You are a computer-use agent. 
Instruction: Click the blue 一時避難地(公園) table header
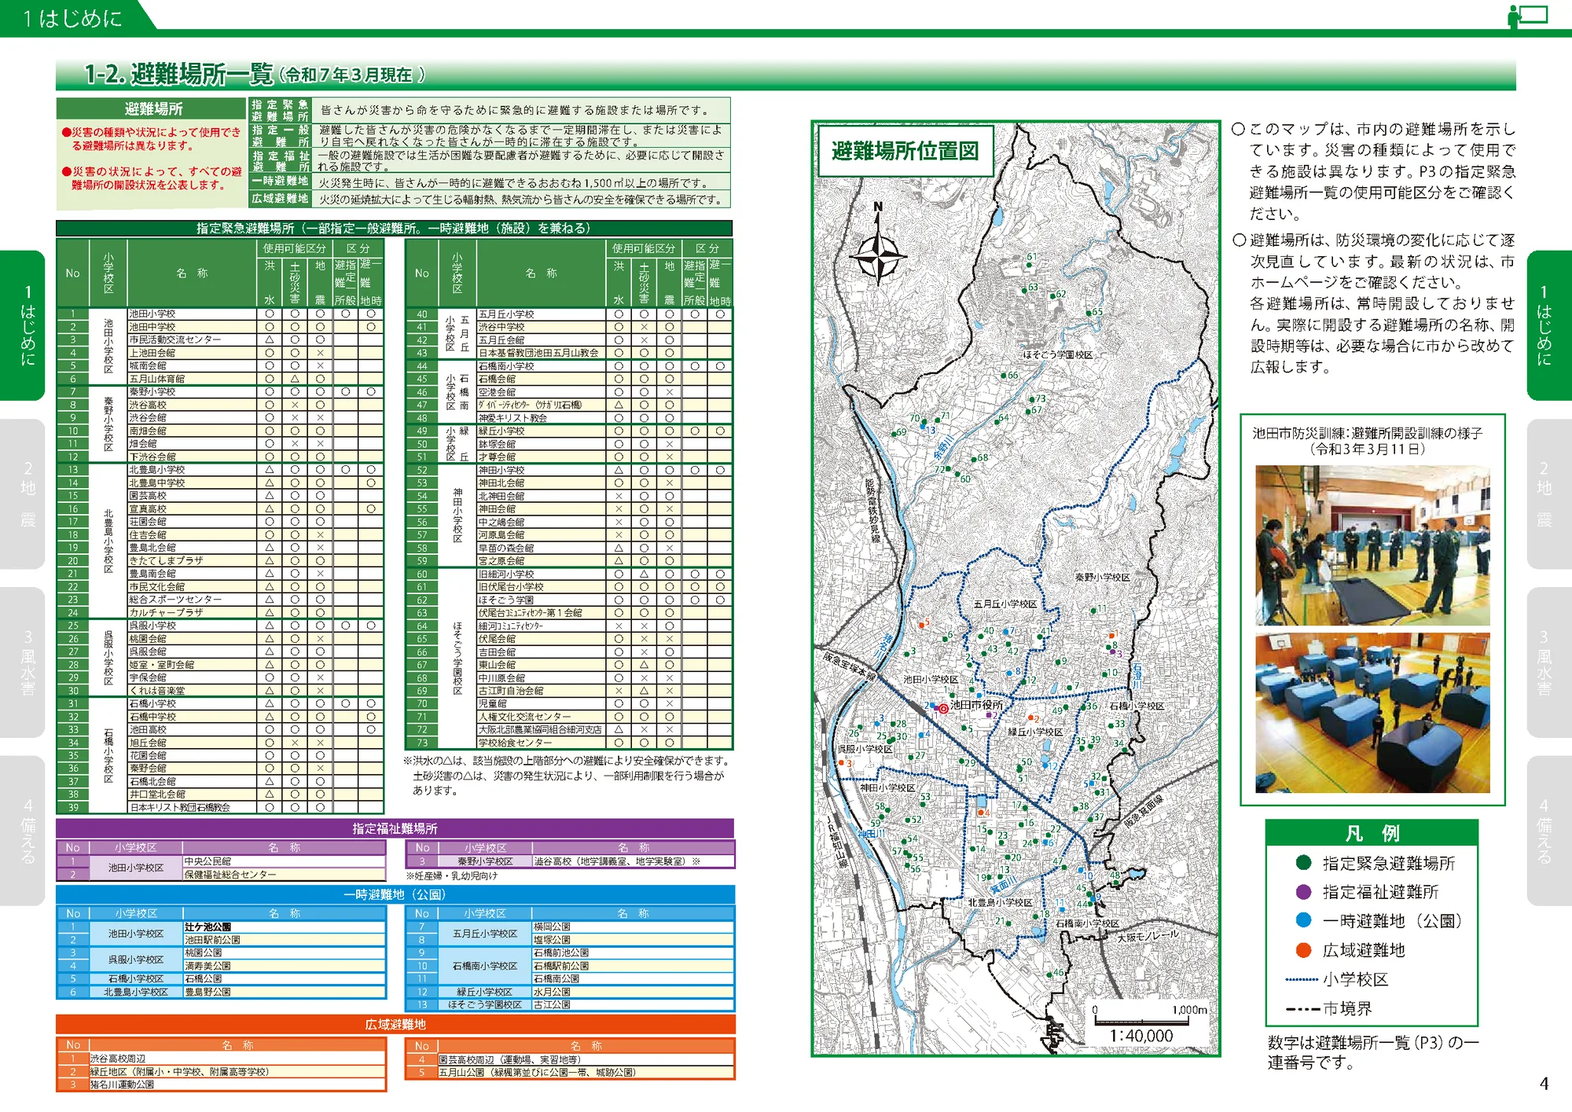coord(395,894)
